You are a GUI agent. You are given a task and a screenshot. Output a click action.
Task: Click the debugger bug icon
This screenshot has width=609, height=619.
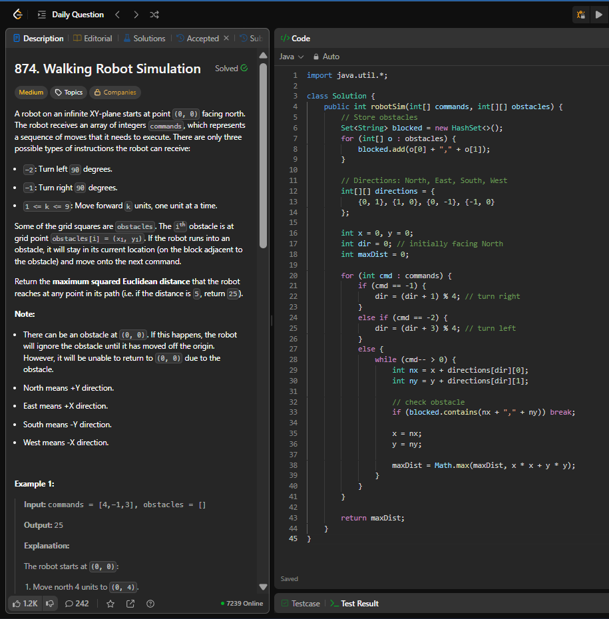580,15
